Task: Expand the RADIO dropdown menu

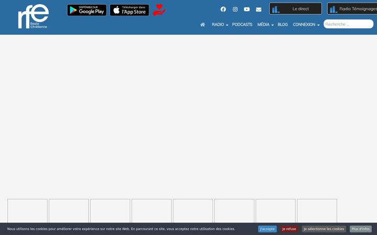Action: click(x=220, y=25)
